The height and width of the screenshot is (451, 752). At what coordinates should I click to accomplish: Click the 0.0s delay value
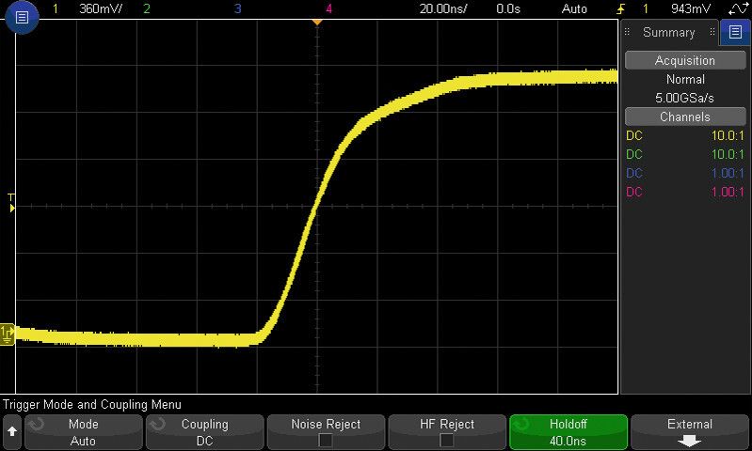508,8
